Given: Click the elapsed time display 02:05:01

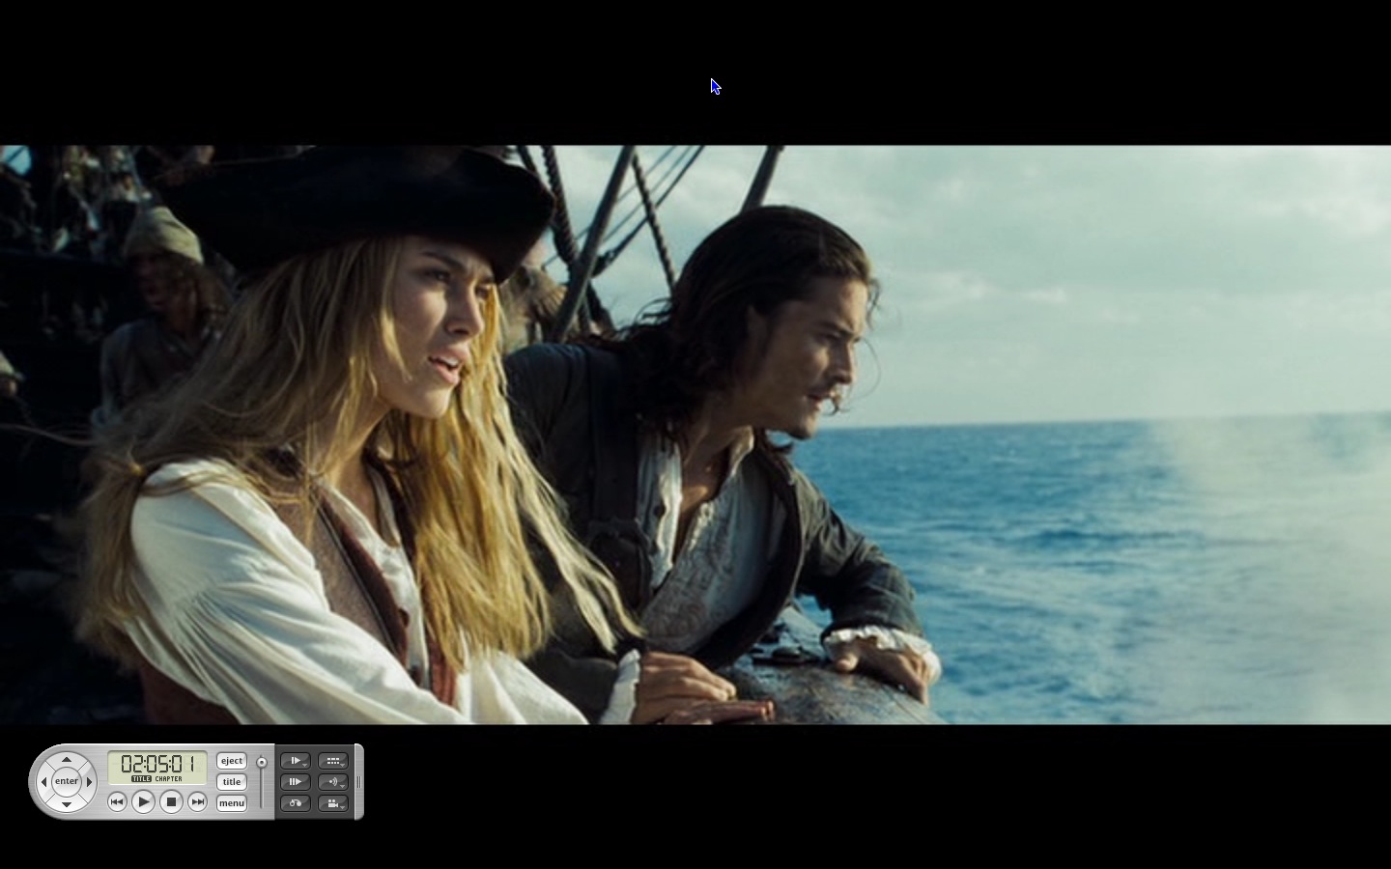Looking at the screenshot, I should pyautogui.click(x=158, y=764).
